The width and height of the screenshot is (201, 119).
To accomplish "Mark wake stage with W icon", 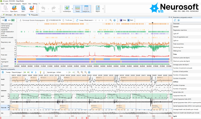I will [32, 72].
